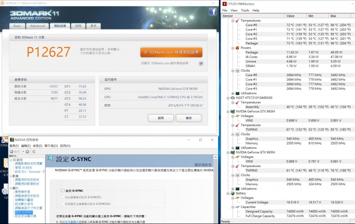Click the NVIDIA Control Panel title icon
The image size is (355, 224).
click(x=12, y=140)
